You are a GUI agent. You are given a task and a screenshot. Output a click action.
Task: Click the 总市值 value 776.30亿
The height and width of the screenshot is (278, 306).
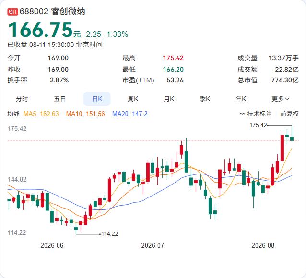285,80
